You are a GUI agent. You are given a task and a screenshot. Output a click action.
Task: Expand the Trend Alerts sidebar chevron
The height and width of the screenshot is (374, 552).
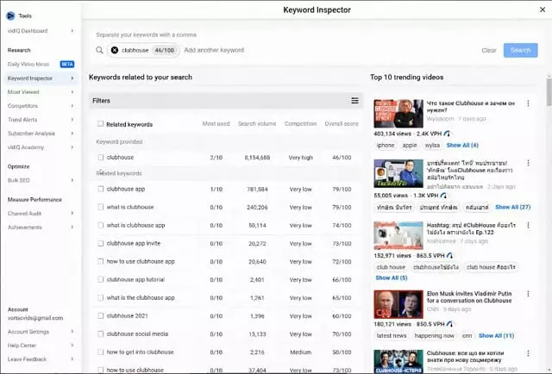pyautogui.click(x=72, y=120)
